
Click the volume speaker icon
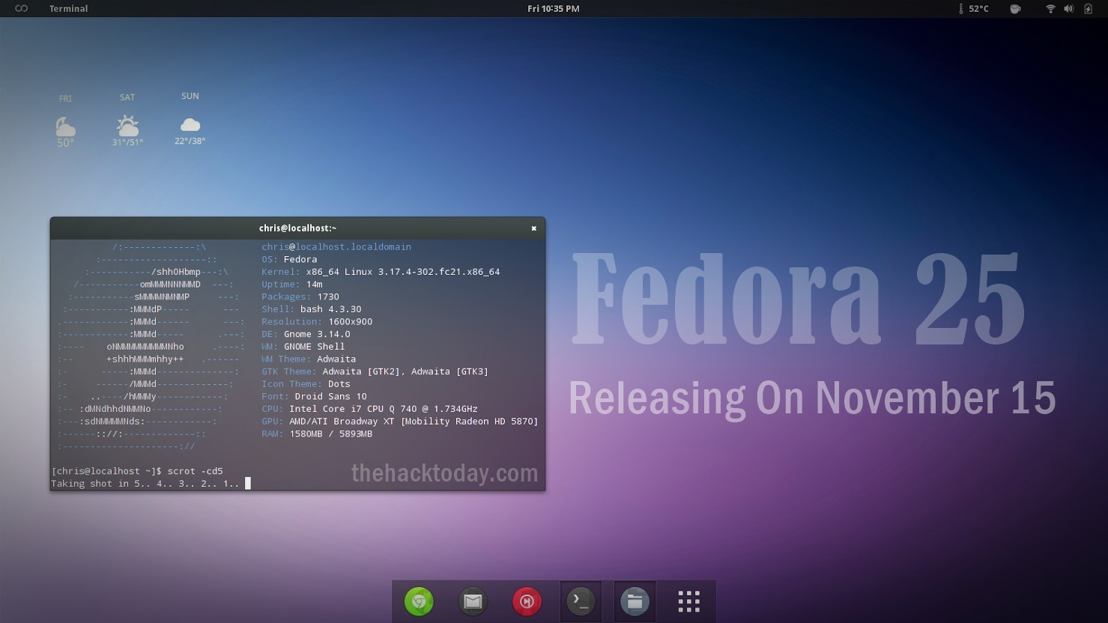click(x=1068, y=8)
